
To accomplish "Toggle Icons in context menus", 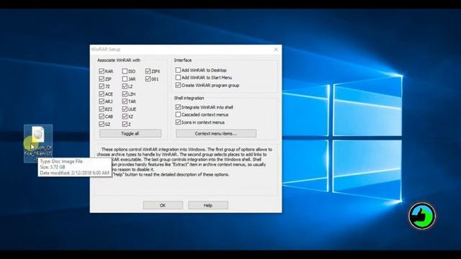I will tap(178, 122).
